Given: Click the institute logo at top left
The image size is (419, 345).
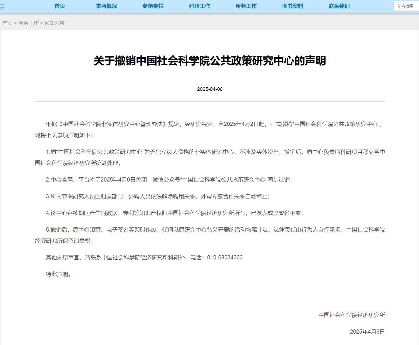Looking at the screenshot, I should click(x=2, y=6).
